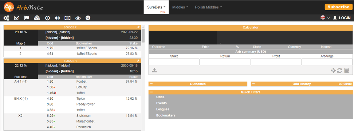This screenshot has width=354, height=131.
Task: Pin the 22.12 % soccer surebet
Action: [138, 61]
